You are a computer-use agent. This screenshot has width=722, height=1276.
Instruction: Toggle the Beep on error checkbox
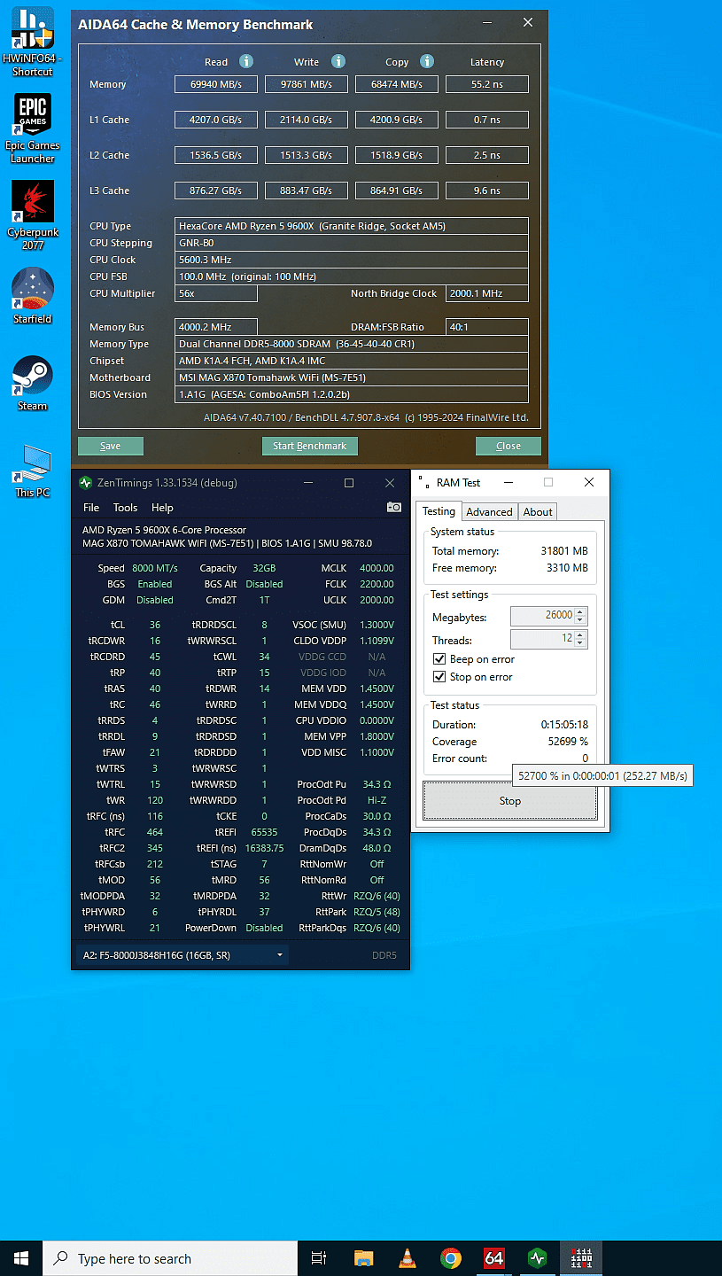[439, 659]
